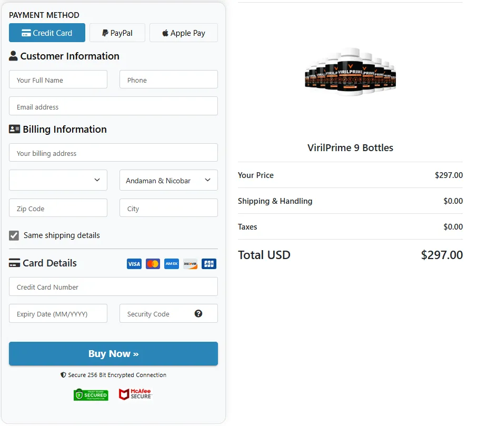Click the Expiry Date field

coord(58,313)
